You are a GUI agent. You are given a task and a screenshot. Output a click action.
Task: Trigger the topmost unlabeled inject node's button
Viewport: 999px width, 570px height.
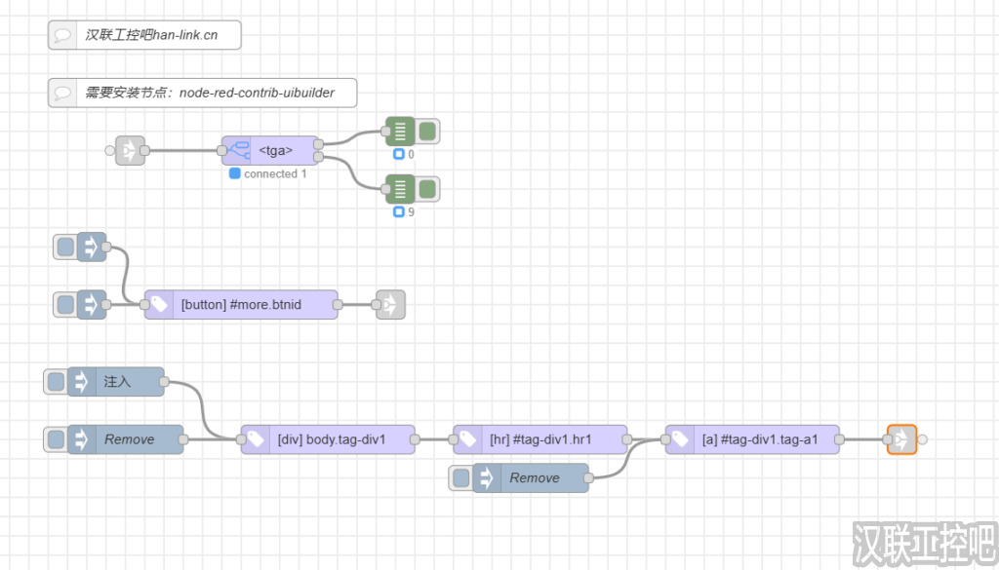[x=65, y=247]
